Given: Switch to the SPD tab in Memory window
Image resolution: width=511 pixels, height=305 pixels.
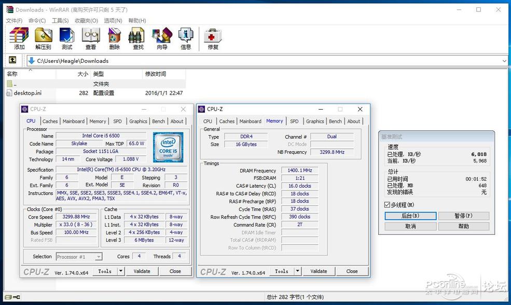Looking at the screenshot, I should [294, 121].
